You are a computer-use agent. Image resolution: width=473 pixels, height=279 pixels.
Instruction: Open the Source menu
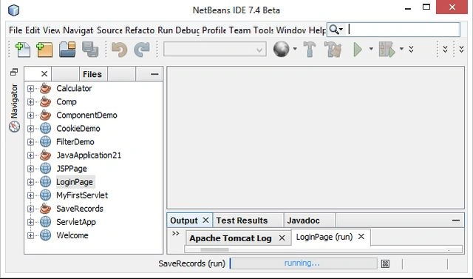(109, 30)
